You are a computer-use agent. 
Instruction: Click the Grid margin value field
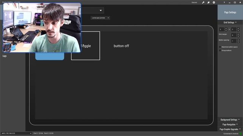(x=234, y=35)
